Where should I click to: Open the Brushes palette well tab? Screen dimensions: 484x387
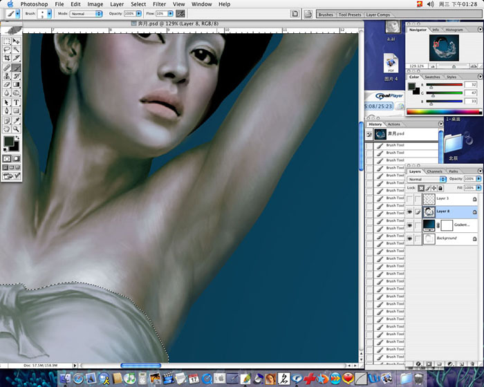(326, 15)
